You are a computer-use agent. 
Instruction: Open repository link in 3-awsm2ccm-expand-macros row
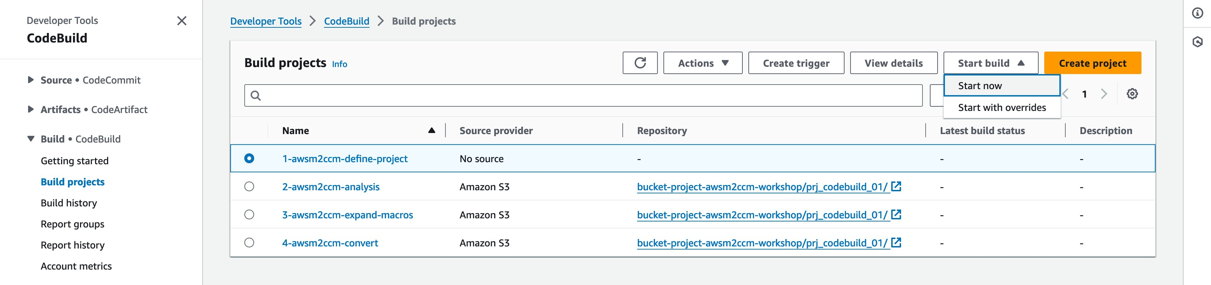[762, 215]
